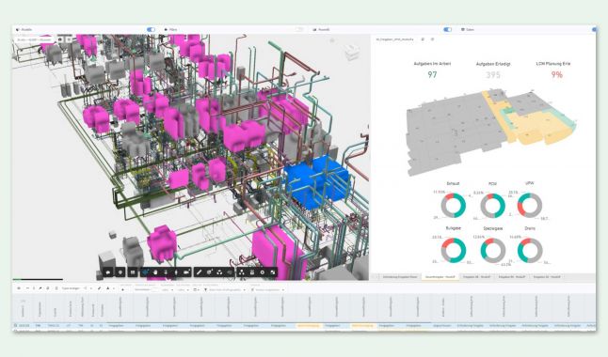Screen dimensions: 608x357
Task: Toggle the Auswahl panel switch
Action: pos(447,29)
